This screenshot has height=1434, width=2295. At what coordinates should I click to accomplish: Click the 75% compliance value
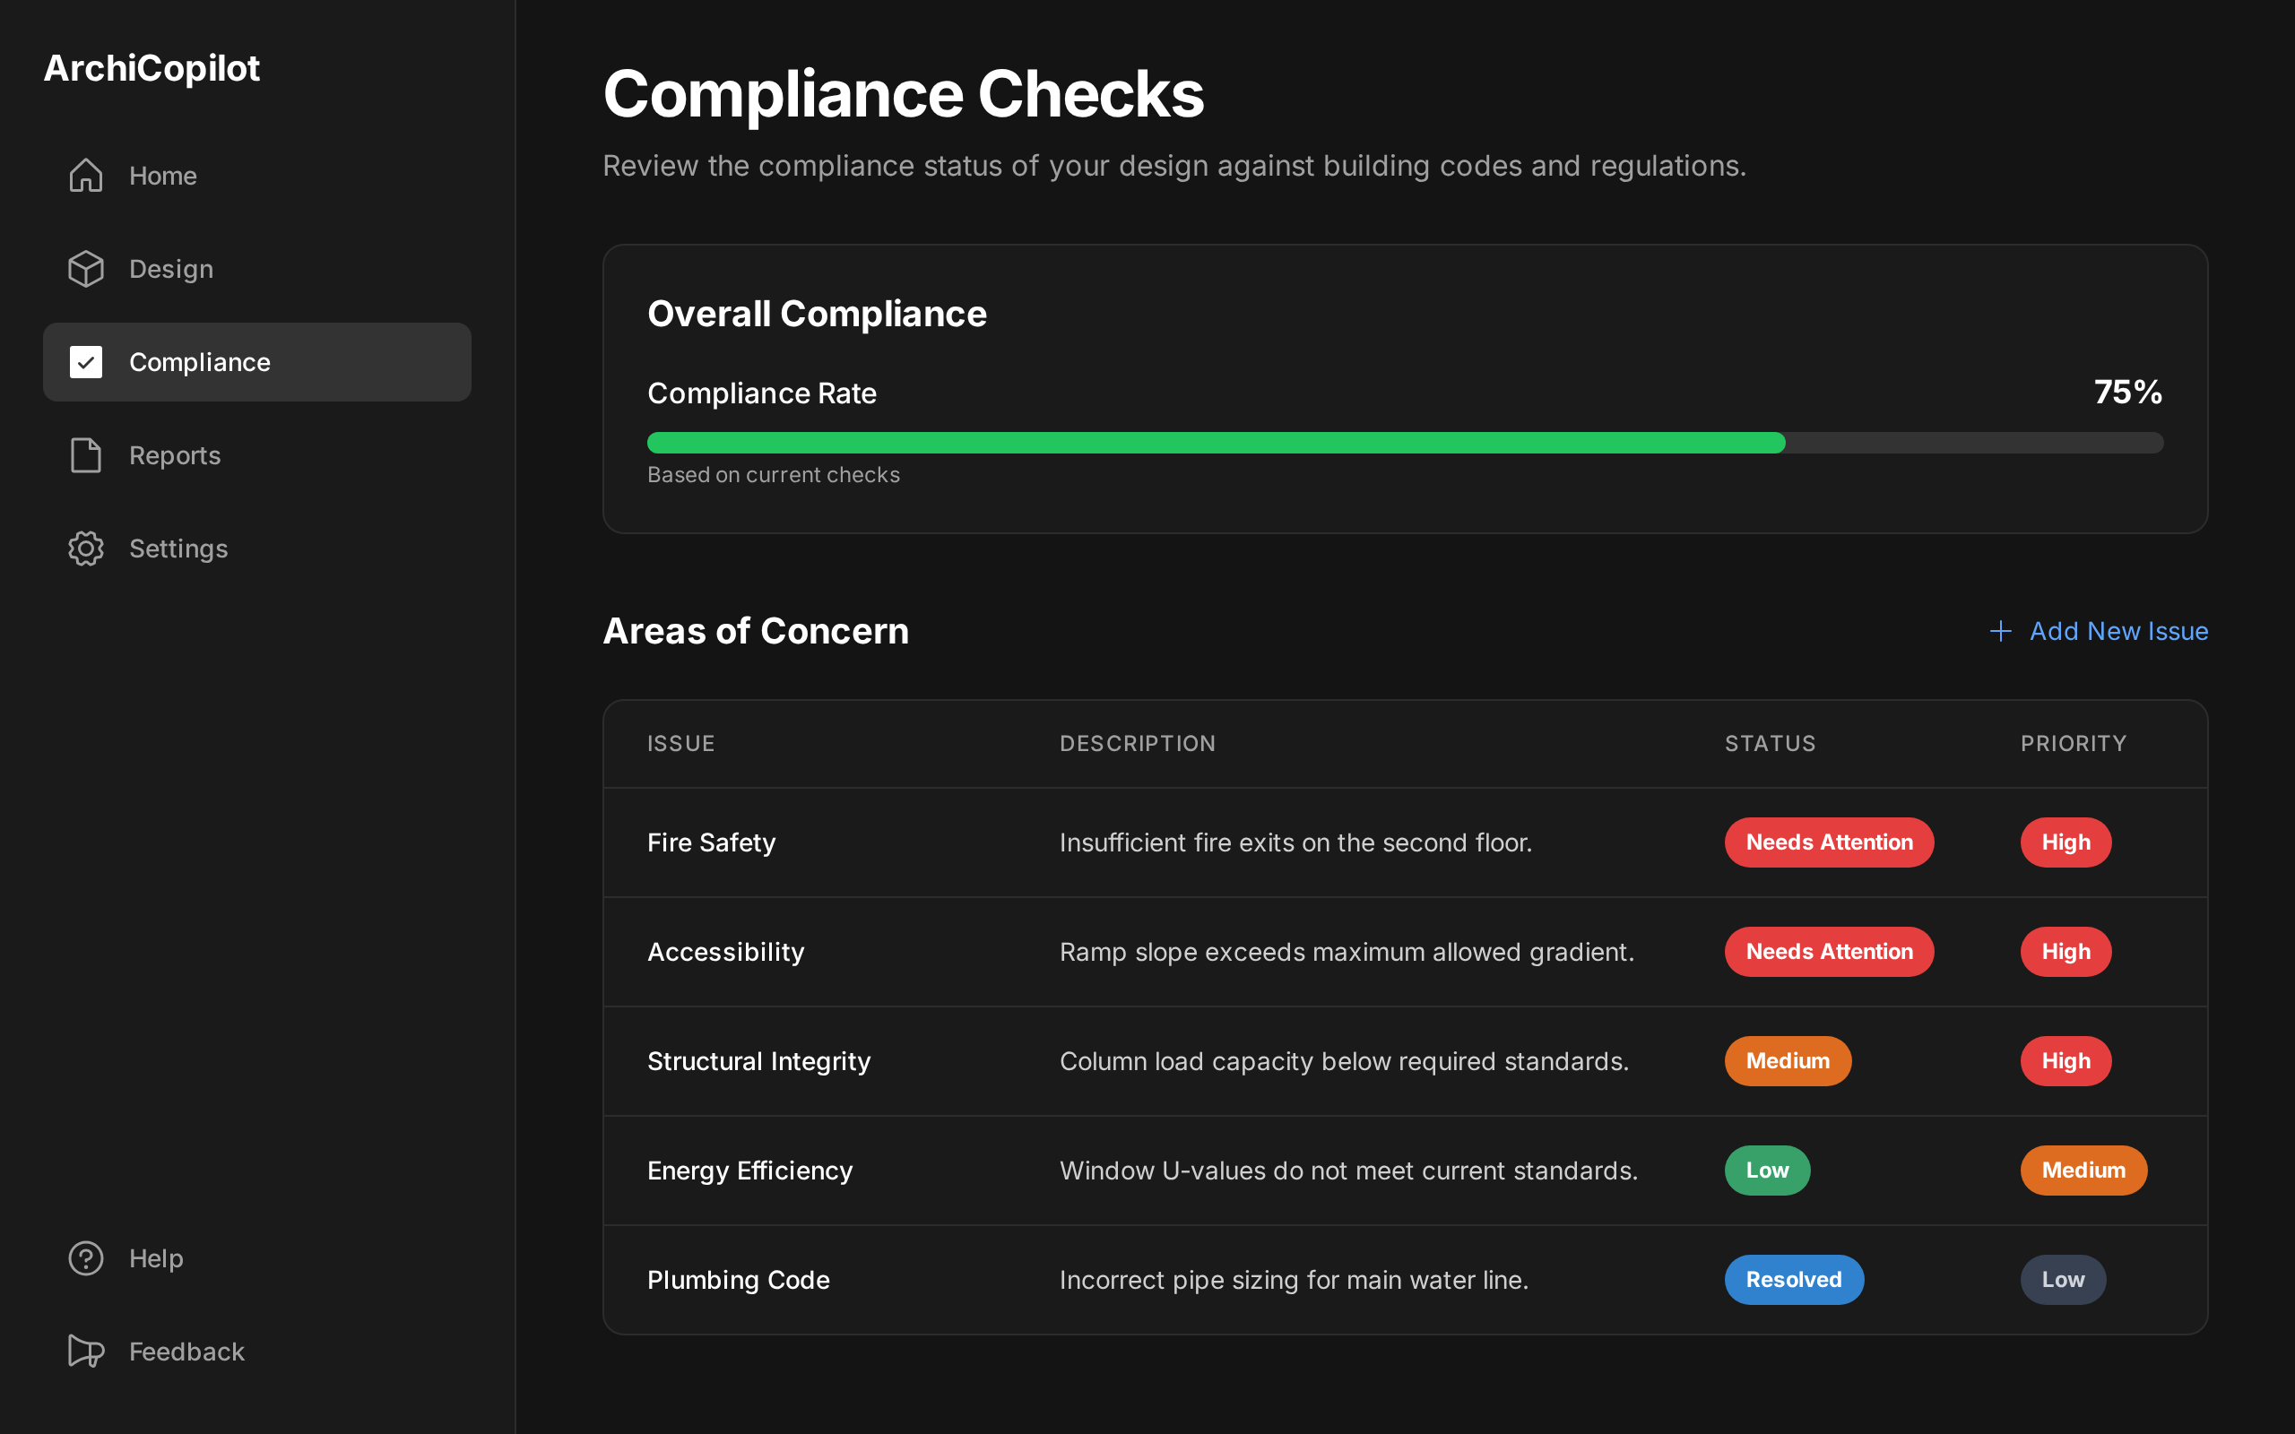pyautogui.click(x=2127, y=392)
